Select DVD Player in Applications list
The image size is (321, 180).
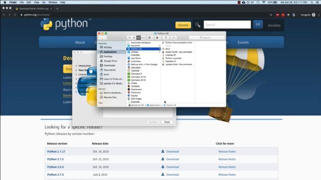point(136,99)
